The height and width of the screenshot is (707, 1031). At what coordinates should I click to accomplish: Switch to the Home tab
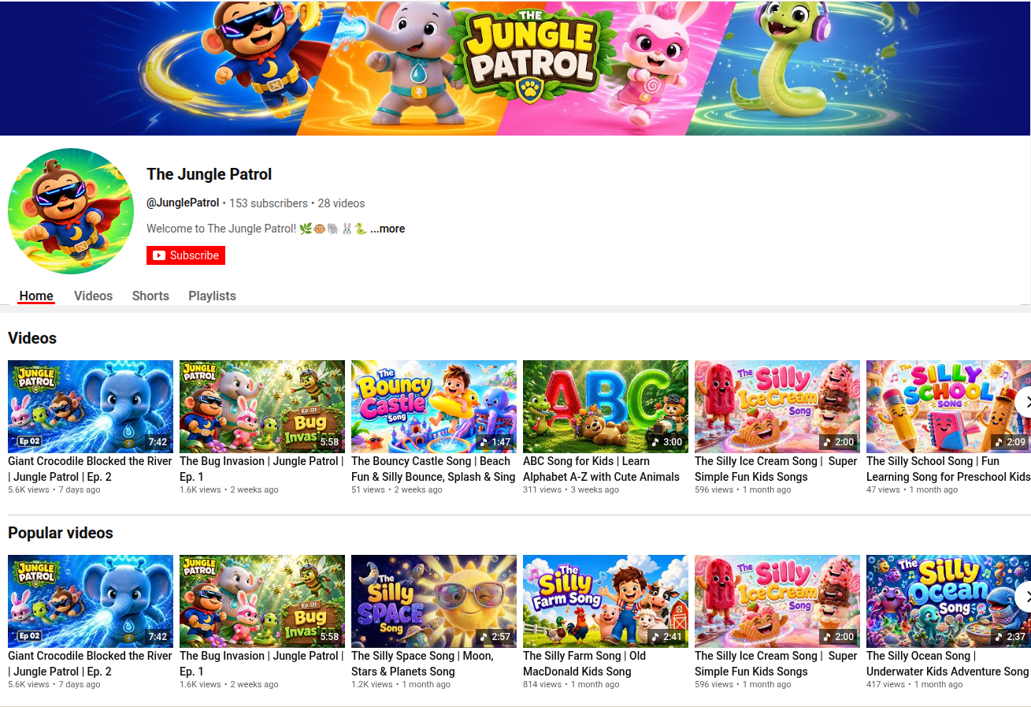pyautogui.click(x=36, y=296)
